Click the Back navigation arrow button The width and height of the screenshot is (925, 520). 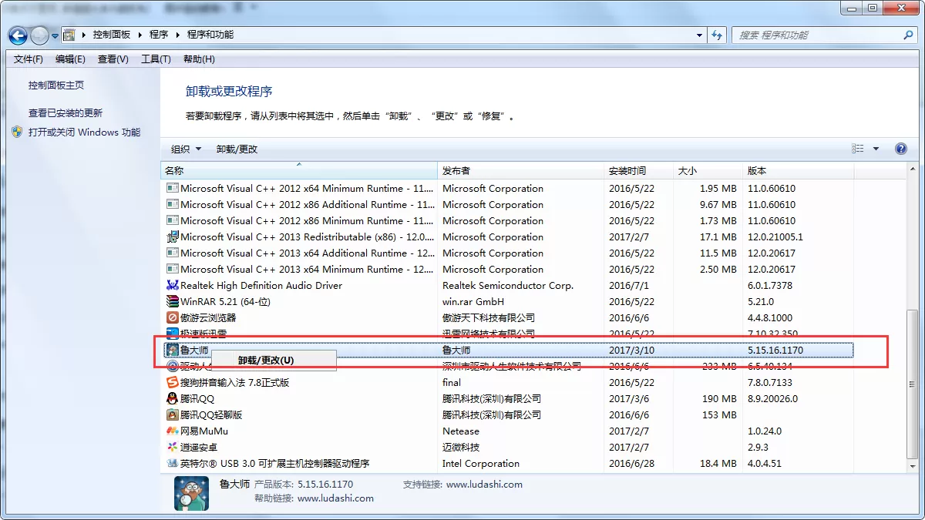pyautogui.click(x=18, y=35)
